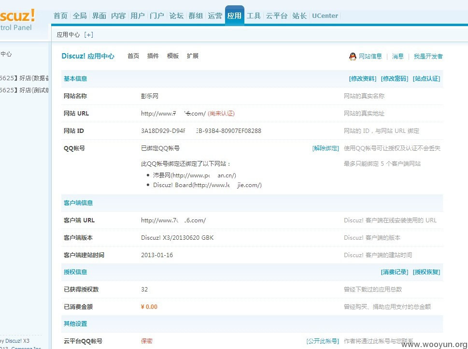This screenshot has height=349, width=468.
Task: Open the 工具 tab
Action: (254, 15)
